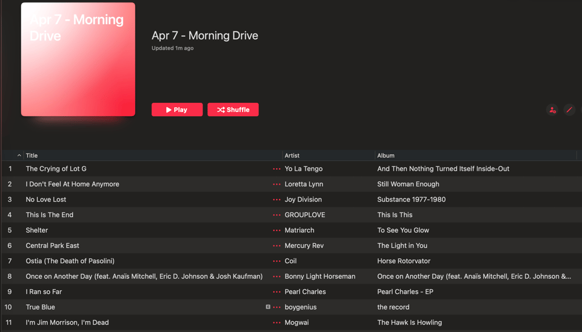Viewport: 582px width, 332px height.
Task: Open the collaborate (add person) icon
Action: 552,110
